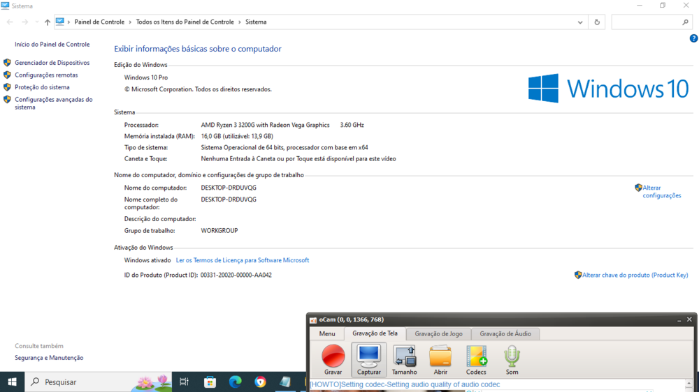The width and height of the screenshot is (699, 392).
Task: Open Microsoft Edge from the taskbar
Action: [235, 382]
